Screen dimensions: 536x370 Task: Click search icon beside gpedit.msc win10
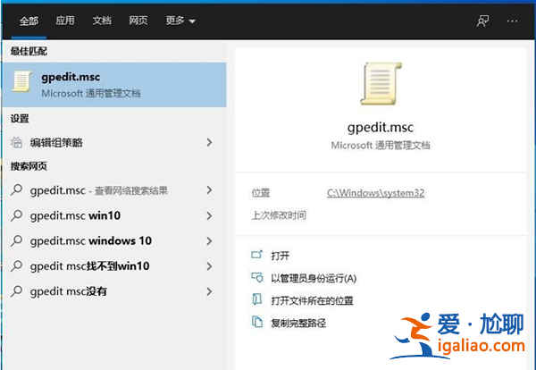[16, 215]
